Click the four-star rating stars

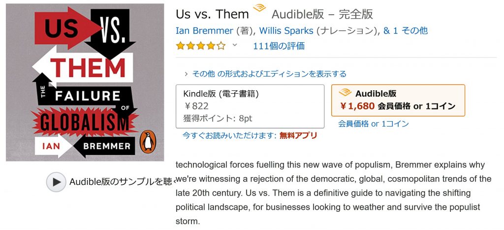[201, 46]
